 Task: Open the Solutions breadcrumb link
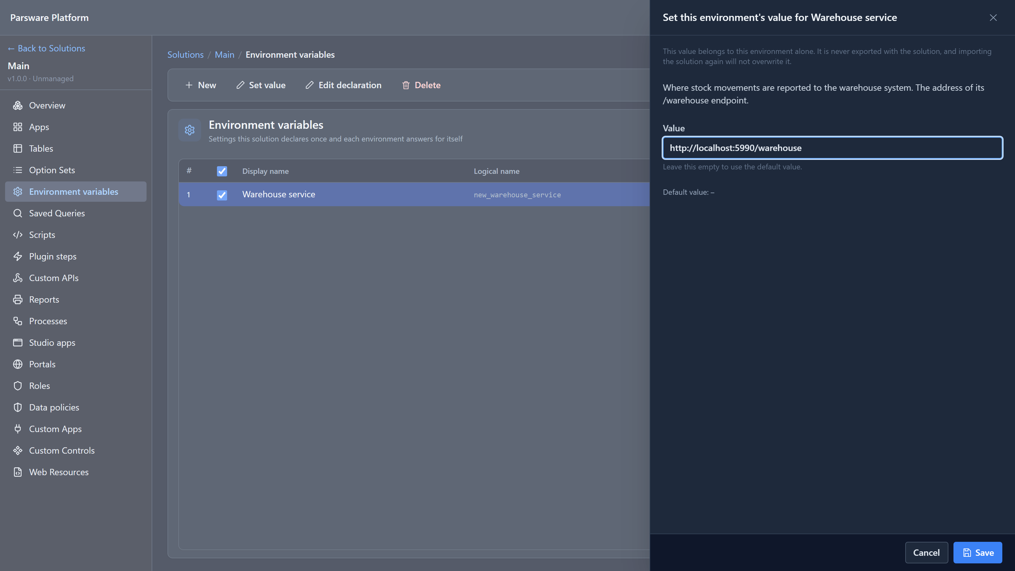tap(186, 55)
